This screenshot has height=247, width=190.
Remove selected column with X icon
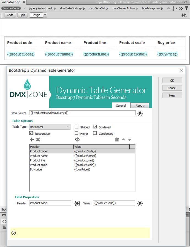pos(38,139)
